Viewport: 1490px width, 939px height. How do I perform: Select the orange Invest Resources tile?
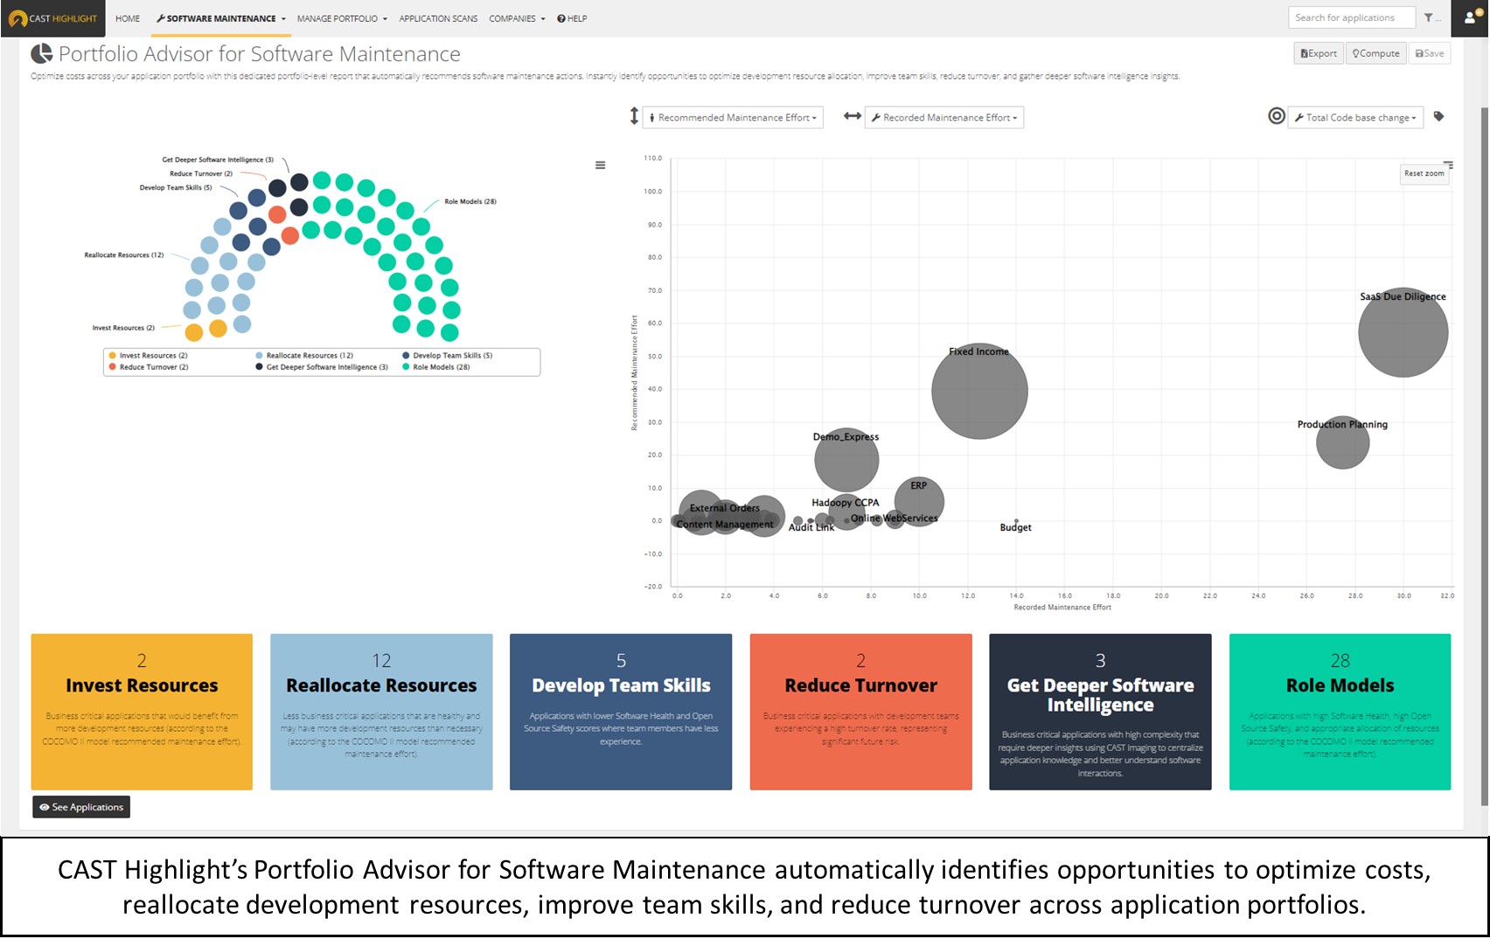coord(142,712)
